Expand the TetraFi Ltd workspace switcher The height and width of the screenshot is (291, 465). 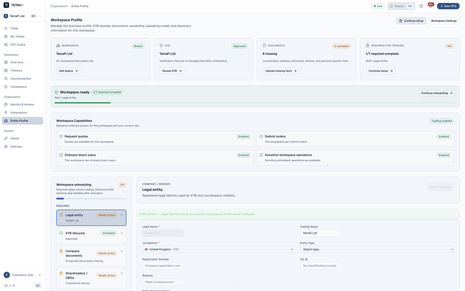tap(22, 16)
